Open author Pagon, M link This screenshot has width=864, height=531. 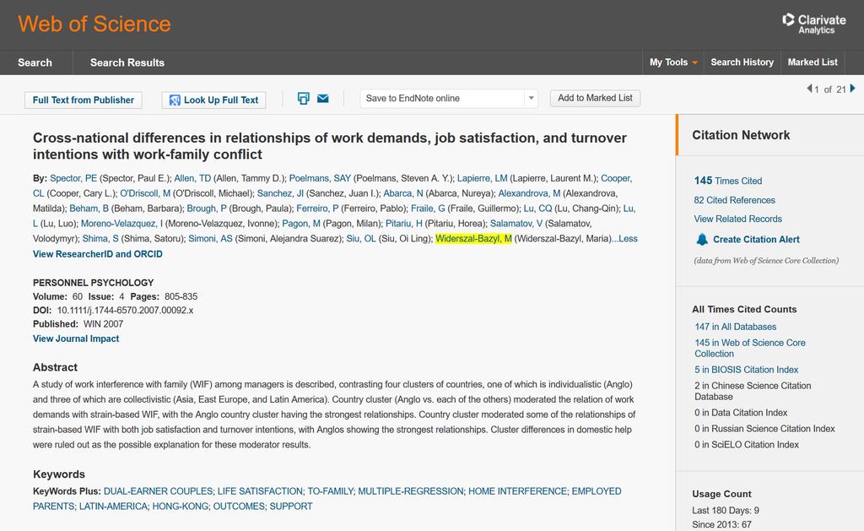(301, 224)
